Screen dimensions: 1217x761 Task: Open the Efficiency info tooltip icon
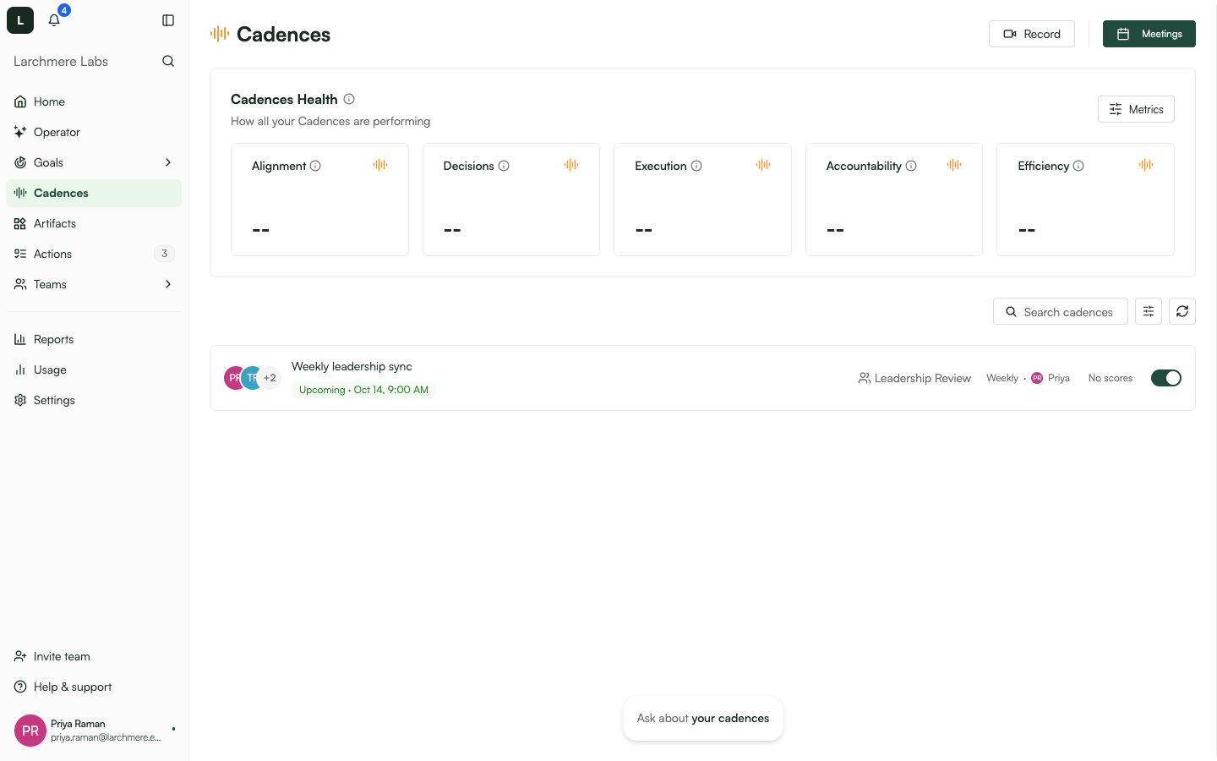click(1078, 166)
